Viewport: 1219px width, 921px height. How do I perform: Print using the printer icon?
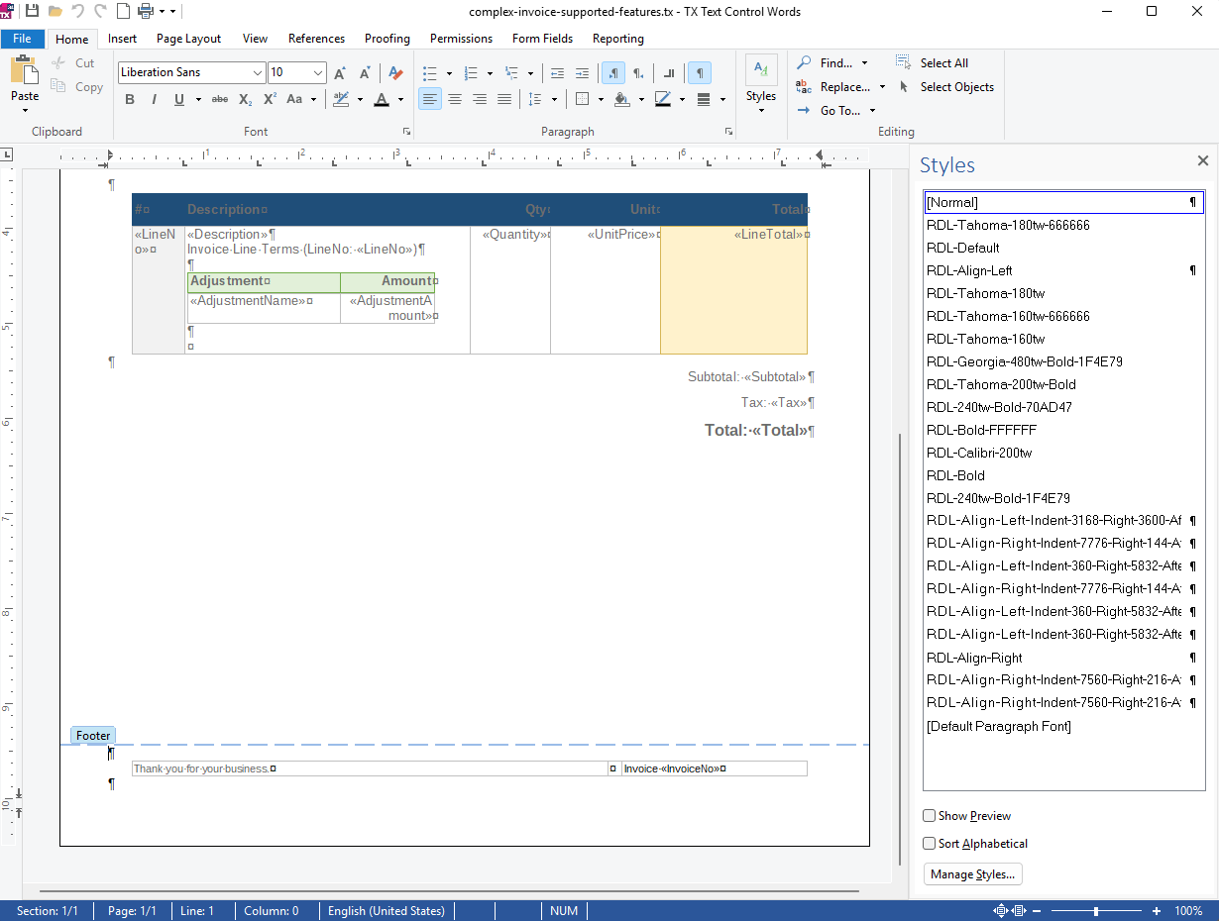tap(146, 11)
